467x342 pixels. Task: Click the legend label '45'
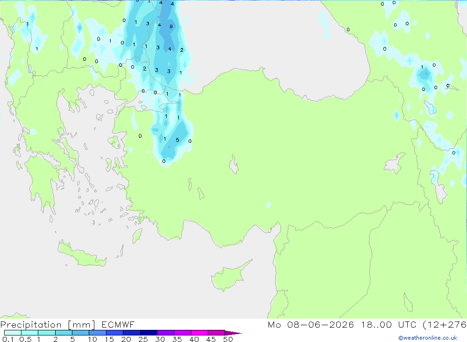pyautogui.click(x=211, y=339)
